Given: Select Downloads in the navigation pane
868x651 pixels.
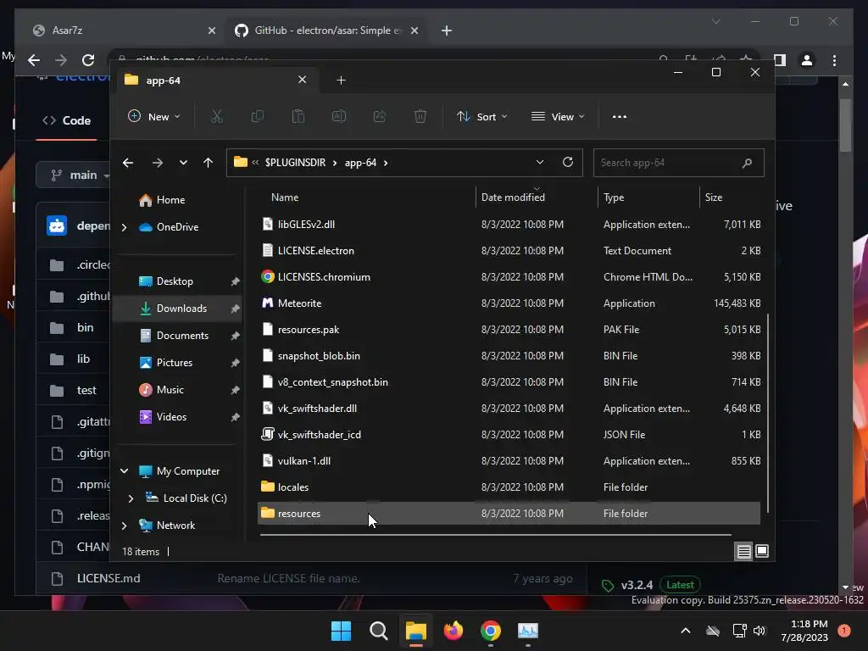Looking at the screenshot, I should pos(177,309).
